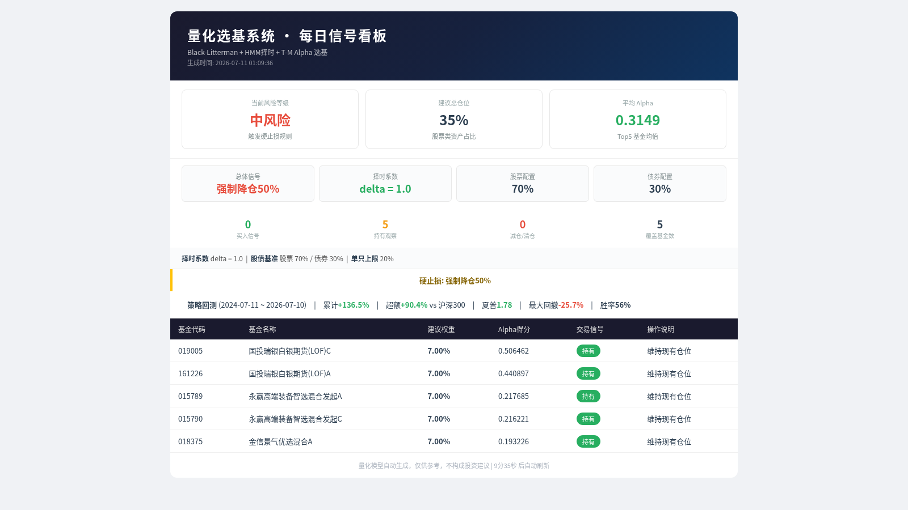Select fund row 国投瑞银白银期货(LOF)C
Screen dimensions: 908x510
coord(454,351)
